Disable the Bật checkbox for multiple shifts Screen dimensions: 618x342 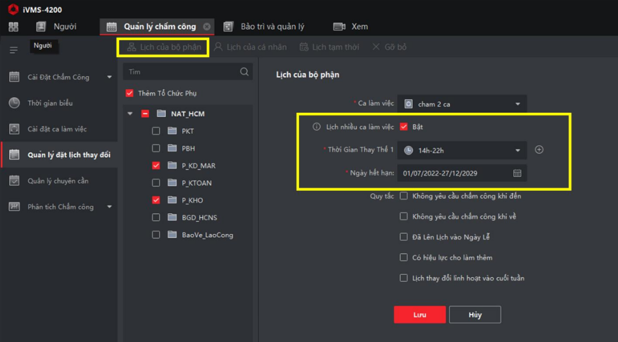404,127
